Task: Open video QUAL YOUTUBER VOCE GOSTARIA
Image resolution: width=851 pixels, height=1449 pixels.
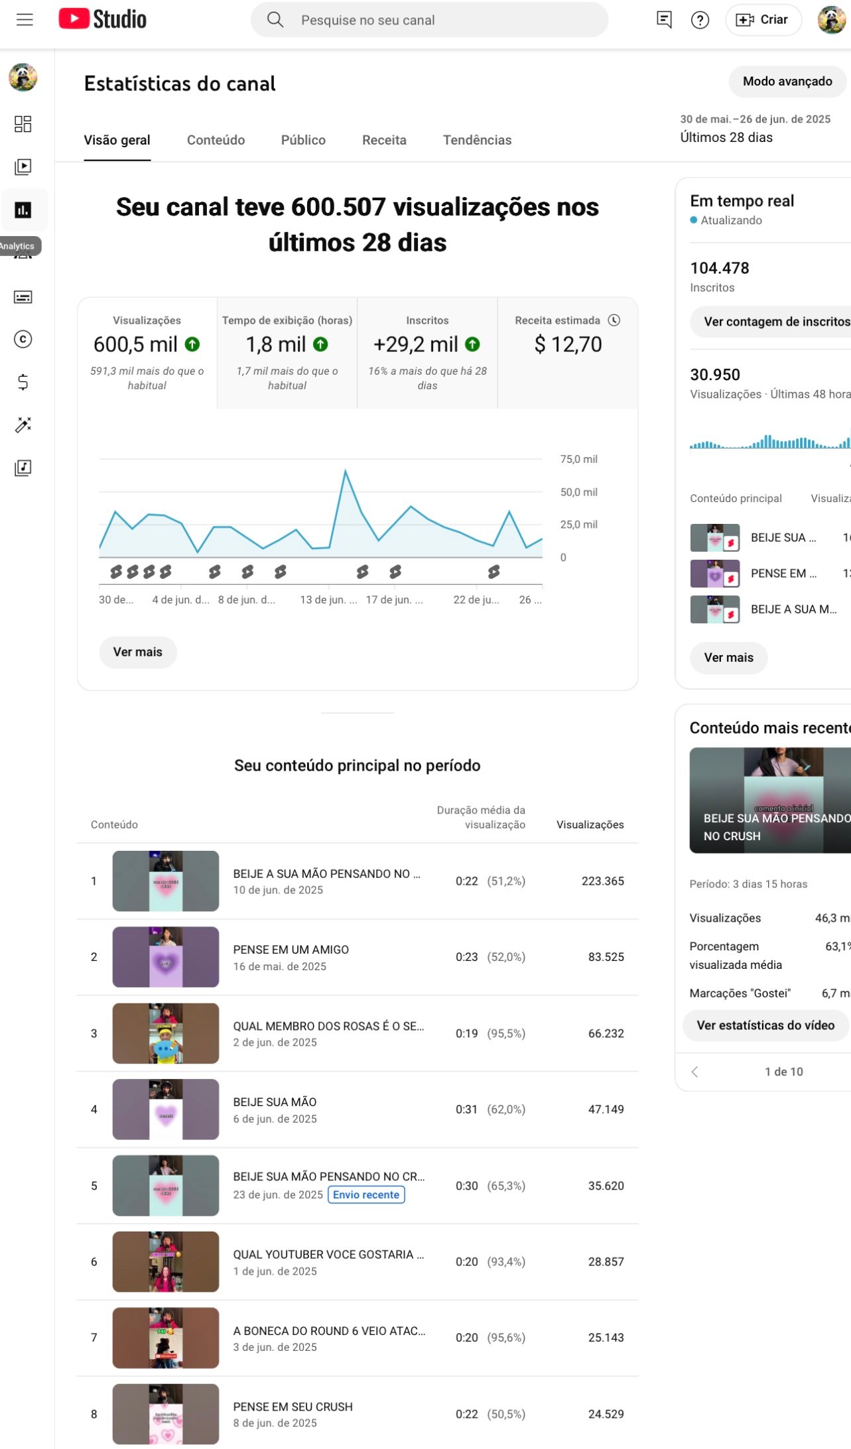Action: [328, 1255]
